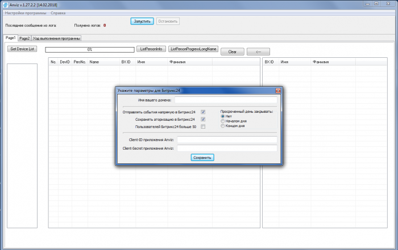This screenshot has width=398, height=250.
Task: Toggle Отправлять события напрямую в Битрикс24 checkbox
Action: pyautogui.click(x=203, y=112)
